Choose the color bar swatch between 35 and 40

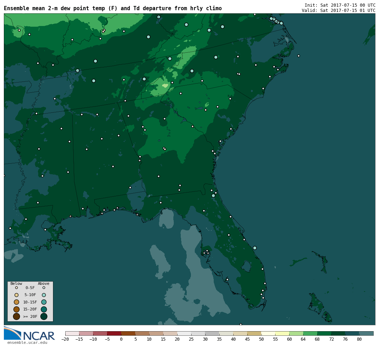(226, 333)
